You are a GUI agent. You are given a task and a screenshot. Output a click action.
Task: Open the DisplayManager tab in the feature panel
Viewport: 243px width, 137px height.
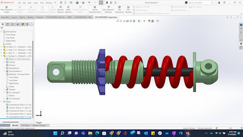(23, 24)
